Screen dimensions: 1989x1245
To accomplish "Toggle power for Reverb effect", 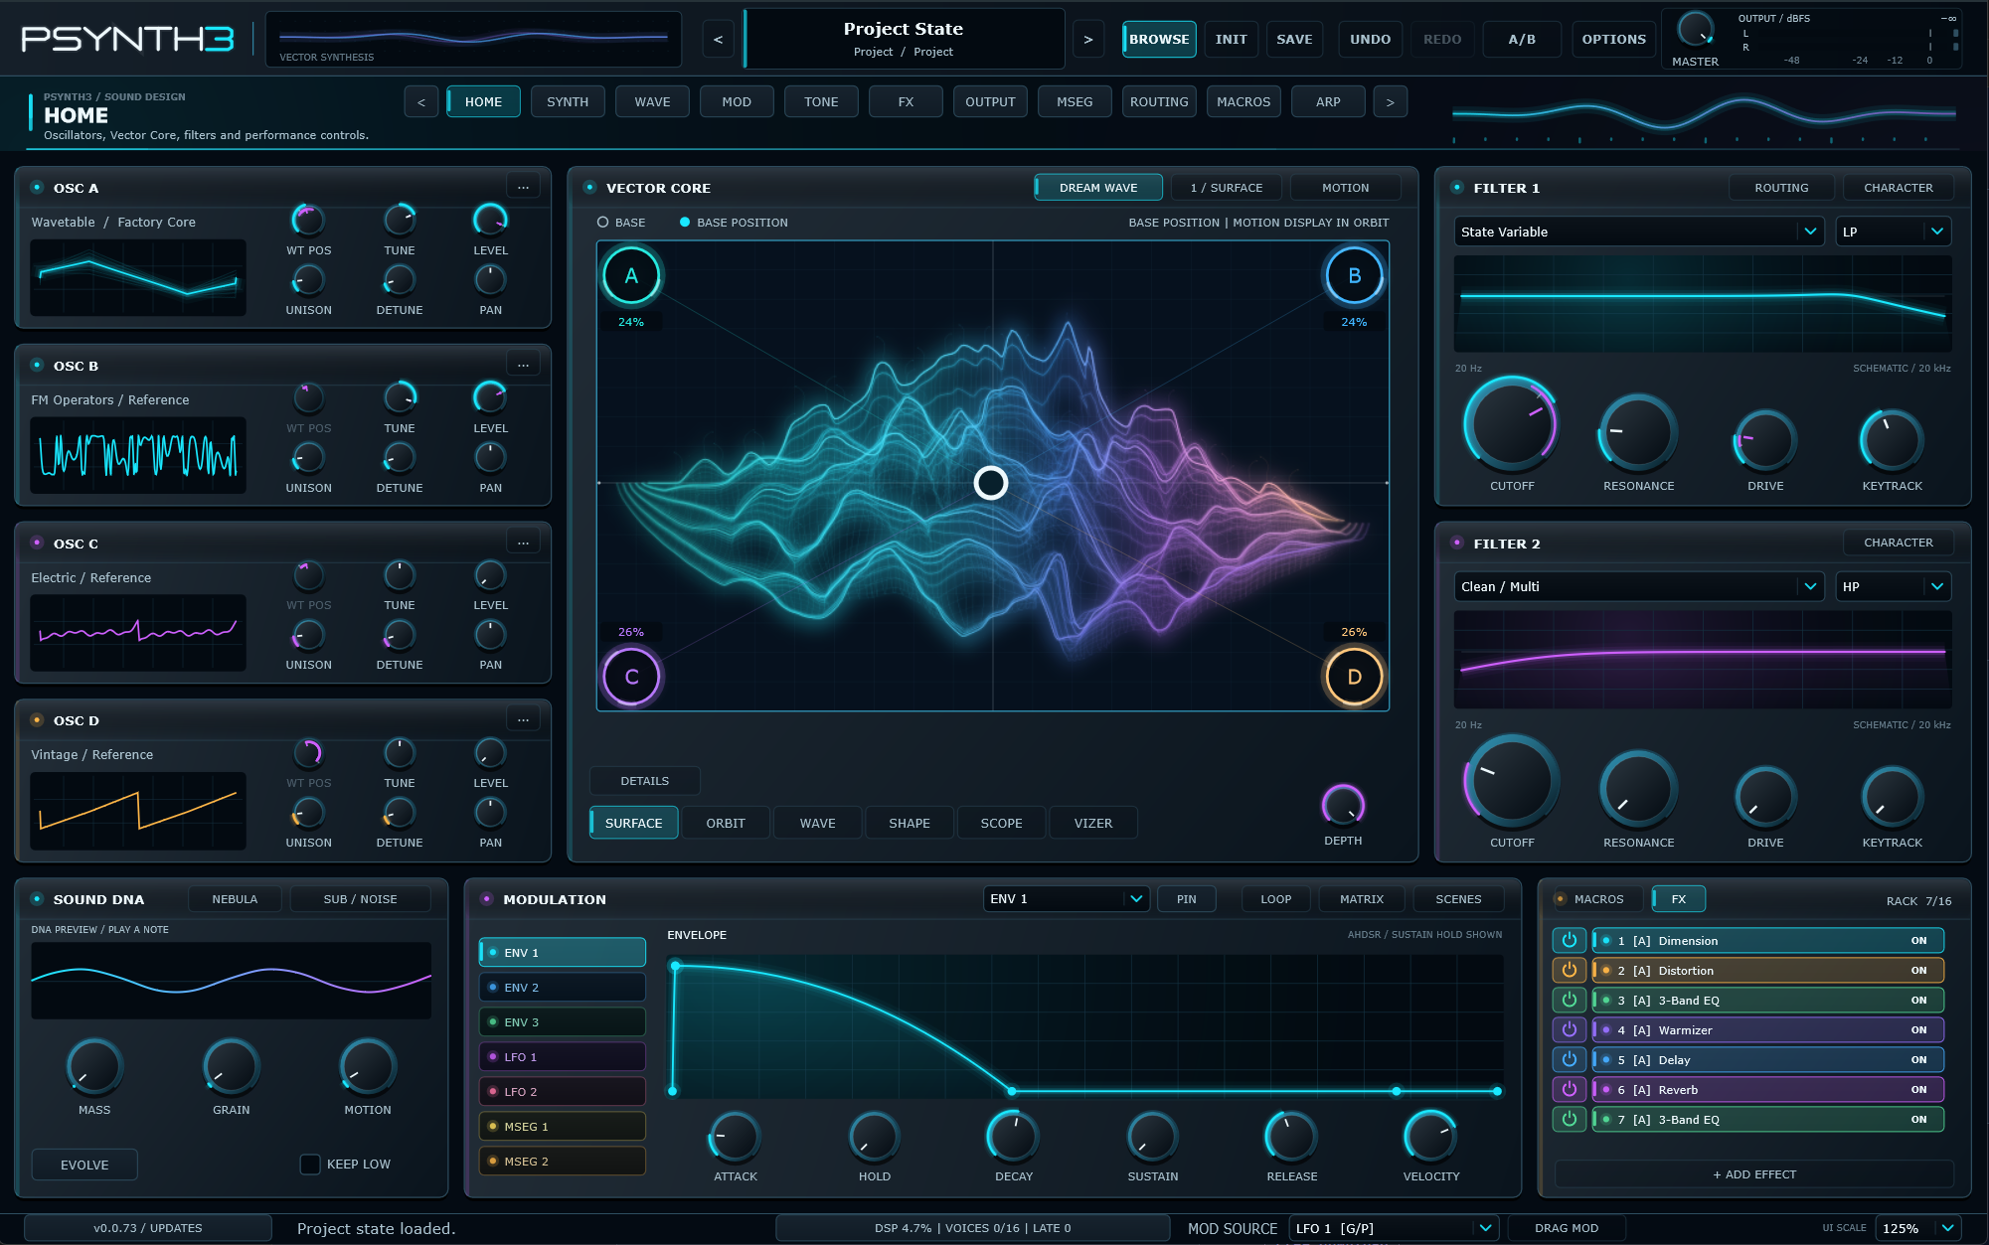I will [1569, 1089].
